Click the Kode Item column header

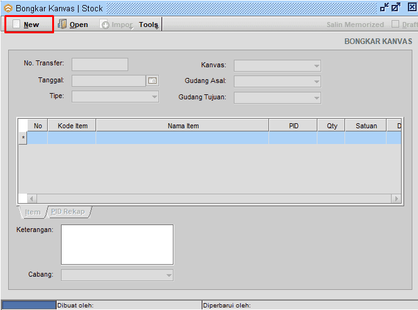point(72,126)
